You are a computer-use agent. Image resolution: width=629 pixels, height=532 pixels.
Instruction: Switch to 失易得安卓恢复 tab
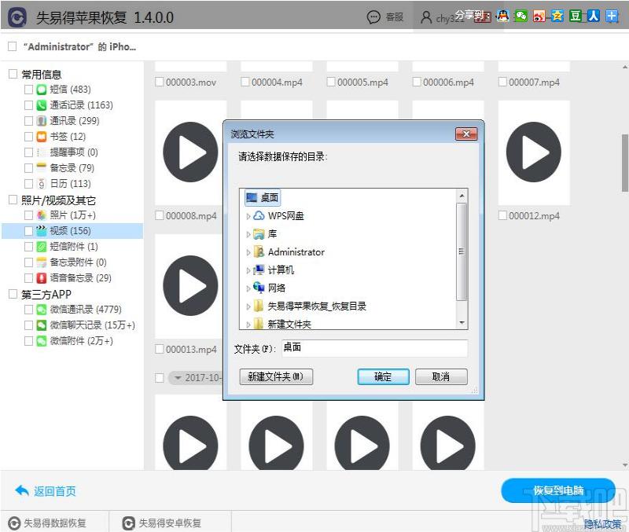tap(163, 523)
